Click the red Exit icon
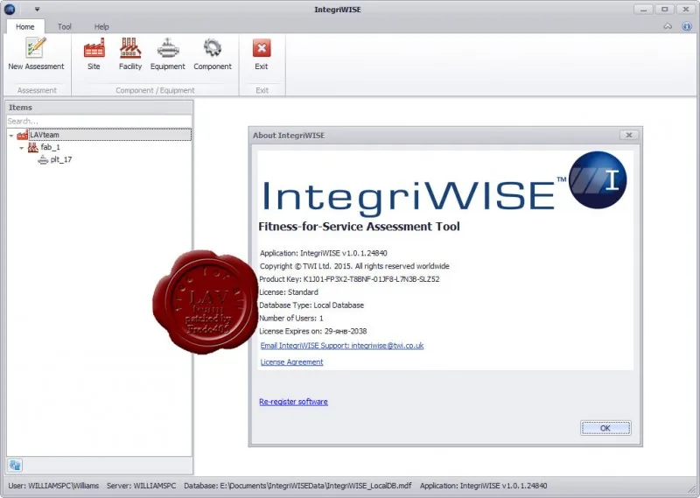700x498 pixels. (x=262, y=48)
